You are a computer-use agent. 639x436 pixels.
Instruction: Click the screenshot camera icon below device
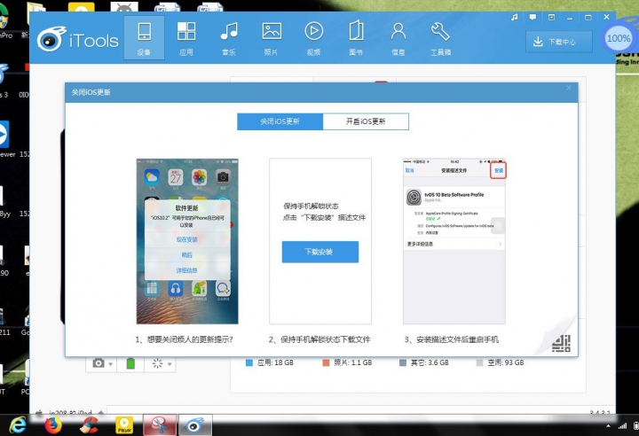pos(99,362)
